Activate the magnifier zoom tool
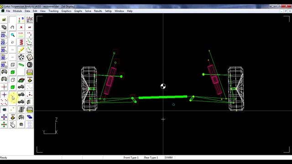Viewport: 292px width, 164px height. (12, 35)
